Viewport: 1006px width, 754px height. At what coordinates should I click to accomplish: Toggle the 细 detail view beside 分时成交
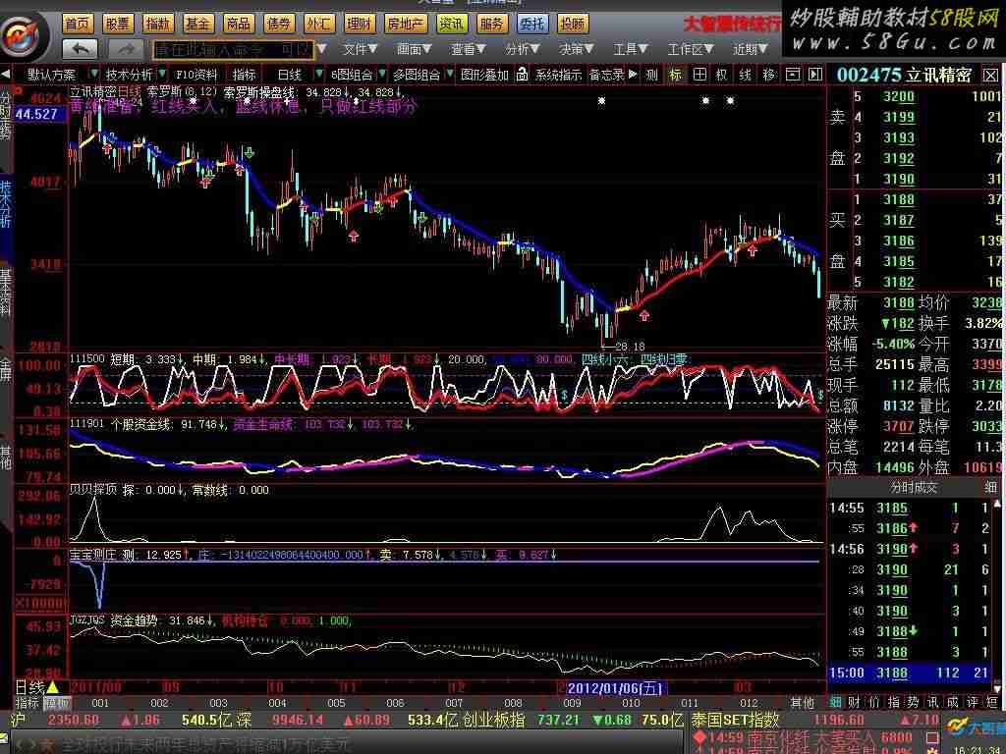pos(991,487)
